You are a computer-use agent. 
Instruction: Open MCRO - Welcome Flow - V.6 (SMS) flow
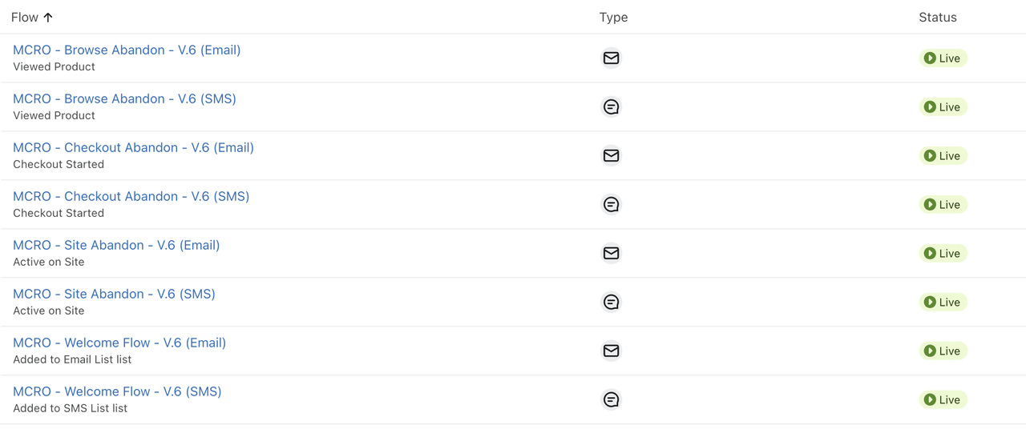click(117, 391)
